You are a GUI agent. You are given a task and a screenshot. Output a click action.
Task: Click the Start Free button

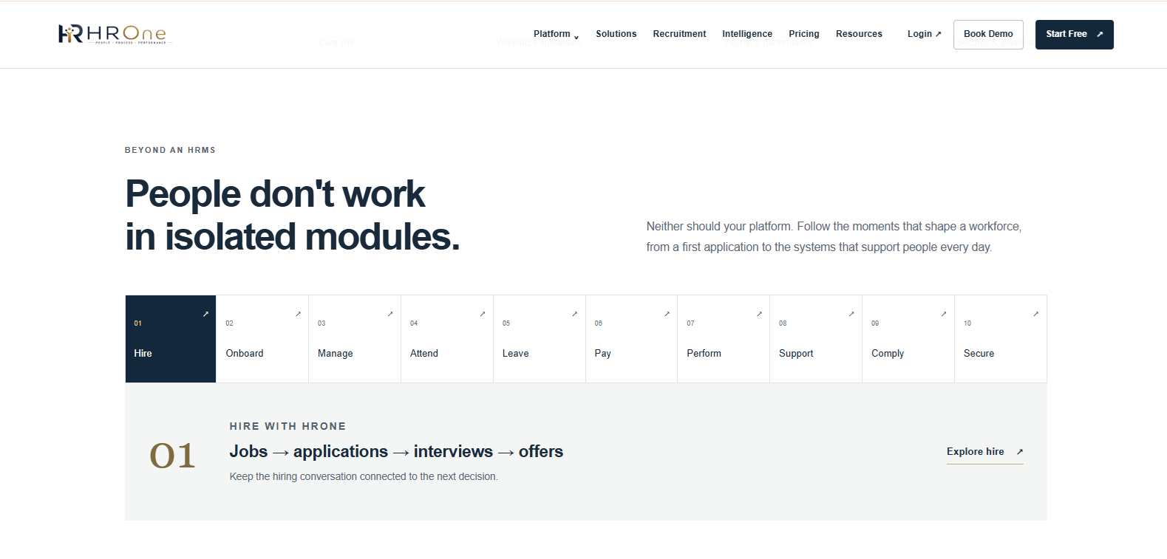point(1075,35)
